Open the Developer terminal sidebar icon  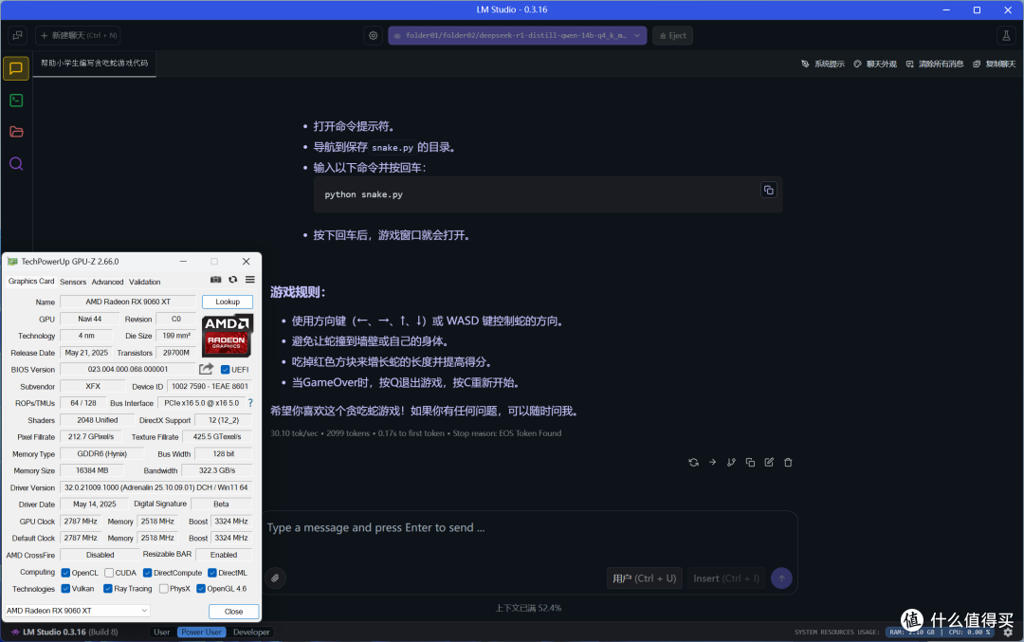[x=16, y=100]
